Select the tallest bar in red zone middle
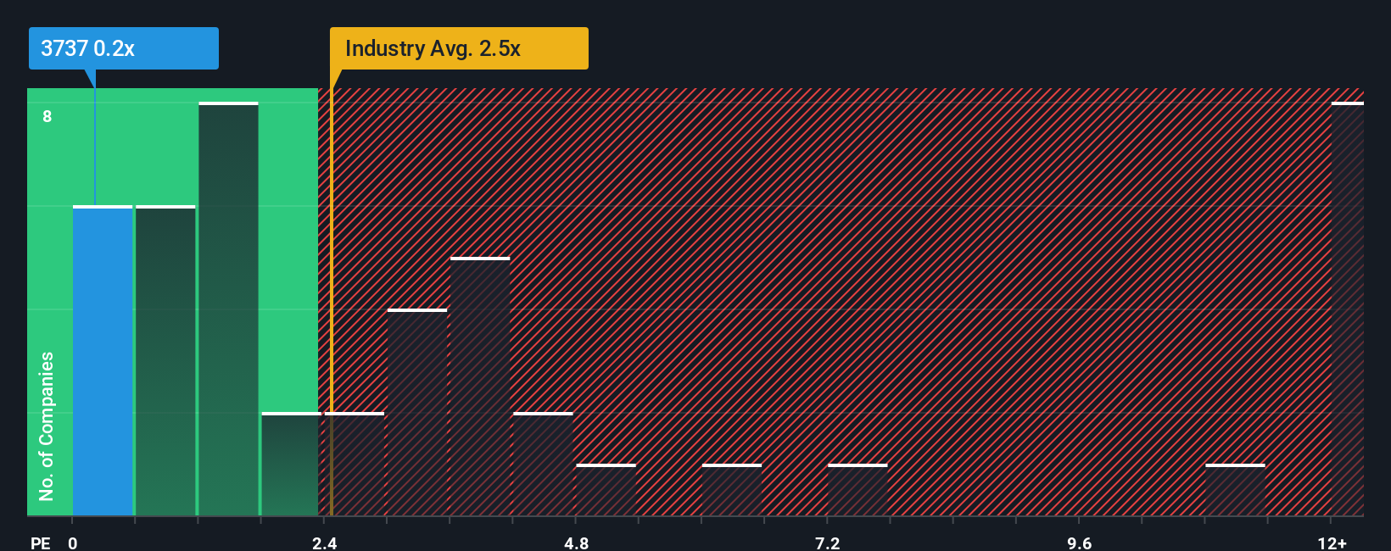Image resolution: width=1391 pixels, height=551 pixels. (480, 387)
